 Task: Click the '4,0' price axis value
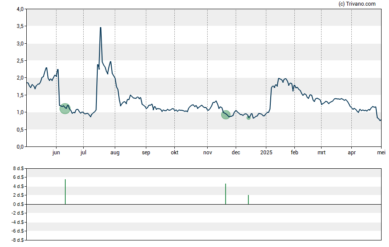(x=20, y=9)
